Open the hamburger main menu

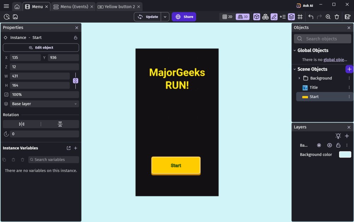point(6,6)
